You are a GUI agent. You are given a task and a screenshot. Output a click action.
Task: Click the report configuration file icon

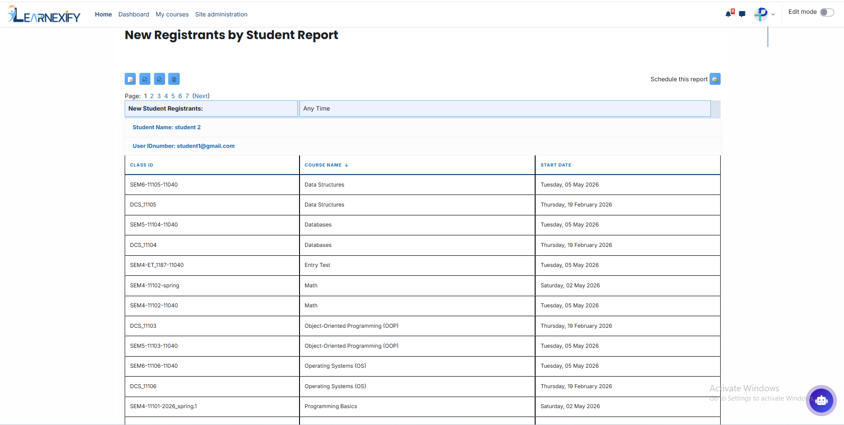tap(130, 79)
